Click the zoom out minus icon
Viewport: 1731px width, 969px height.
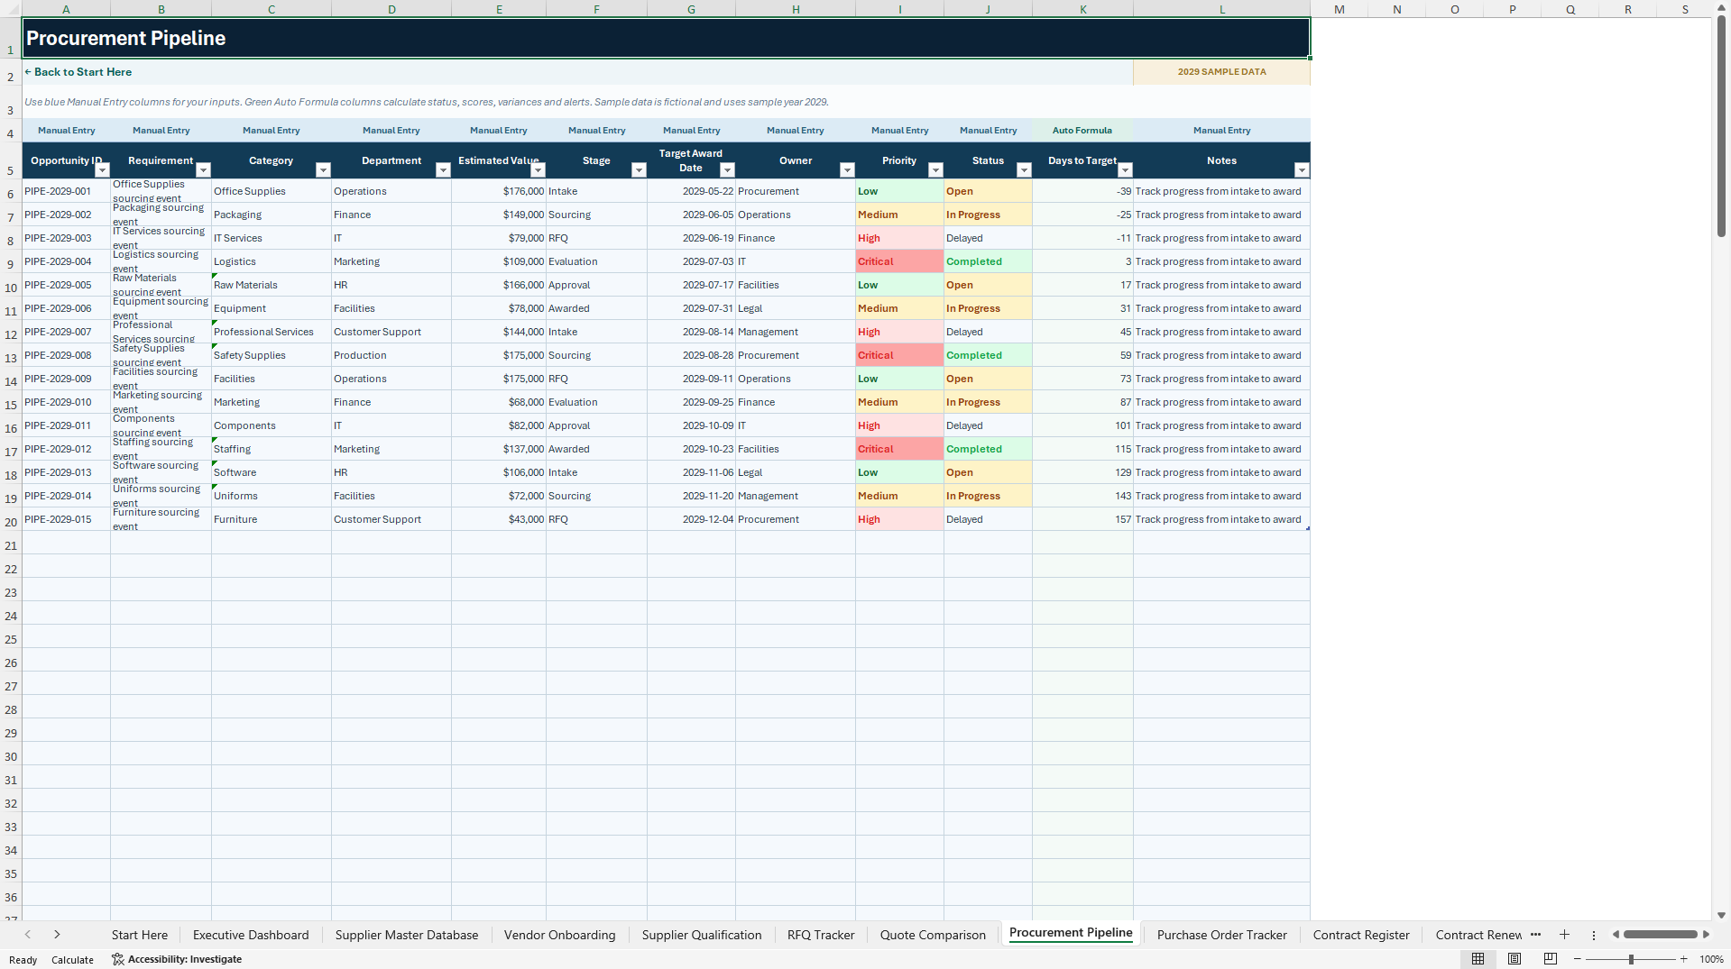point(1578,959)
